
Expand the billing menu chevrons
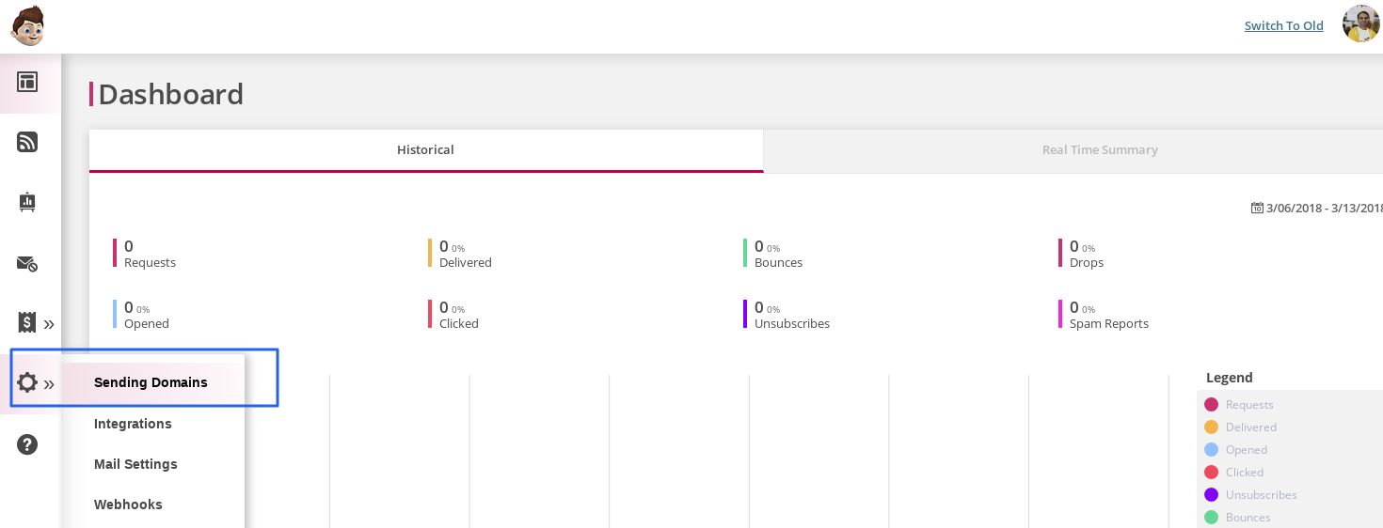(49, 324)
